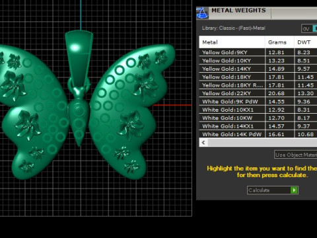Click the green arrow on Calculate
The height and width of the screenshot is (238, 317).
pos(294,190)
